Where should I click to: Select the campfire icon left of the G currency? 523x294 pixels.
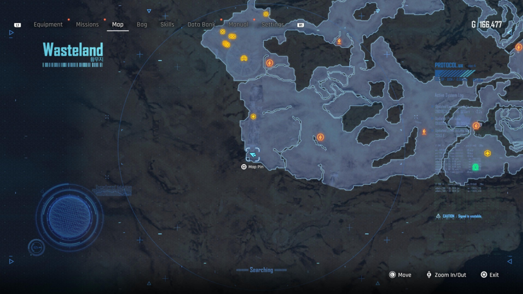(x=339, y=41)
